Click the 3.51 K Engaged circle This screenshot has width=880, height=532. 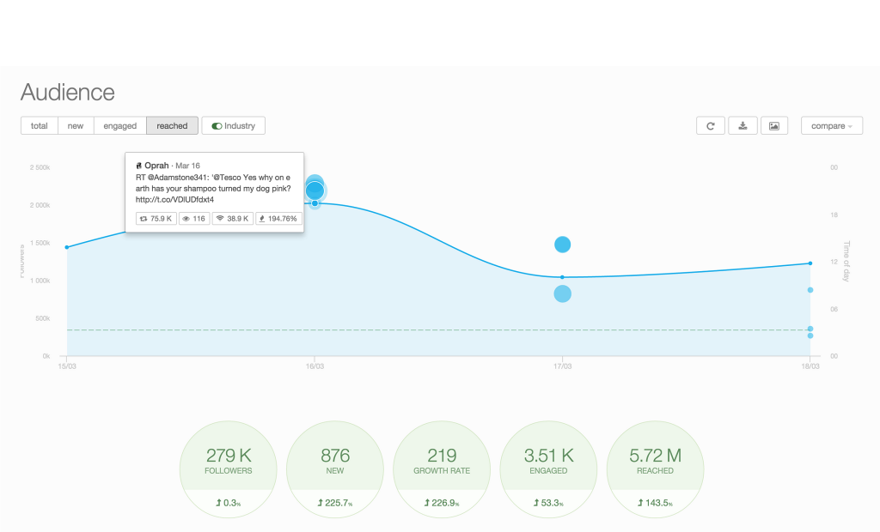[x=548, y=469]
